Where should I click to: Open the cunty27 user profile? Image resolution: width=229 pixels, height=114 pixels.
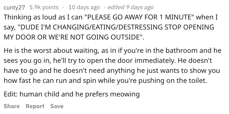pyautogui.click(x=14, y=7)
